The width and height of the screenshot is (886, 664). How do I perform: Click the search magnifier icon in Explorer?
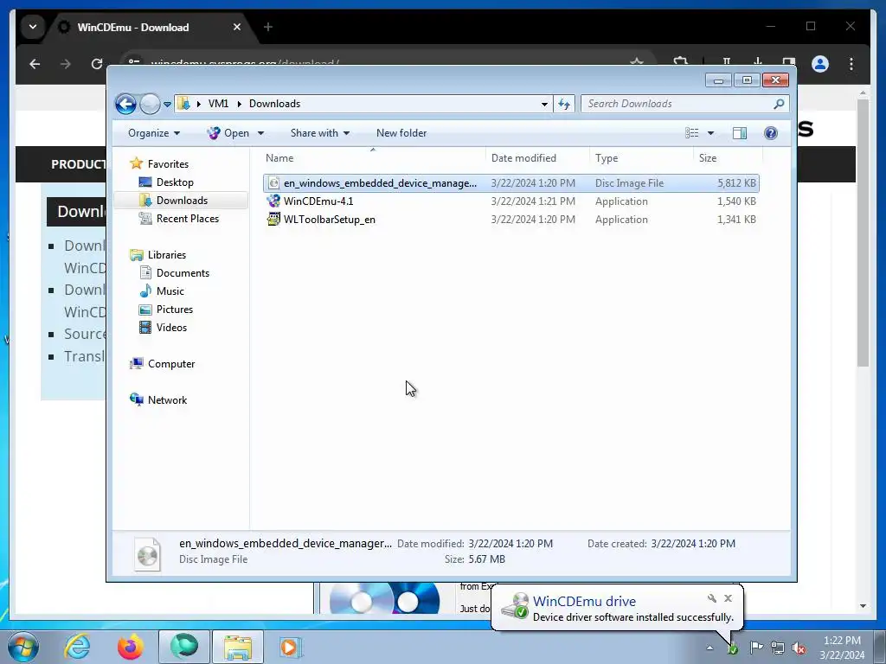(779, 104)
